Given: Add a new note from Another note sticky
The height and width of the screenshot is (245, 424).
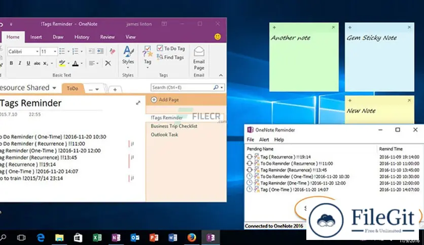Looking at the screenshot, I should tap(274, 27).
